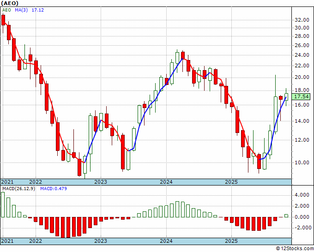The height and width of the screenshot is (252, 314).
Task: Click the latest green candlestick near 17.54
Action: (286, 97)
